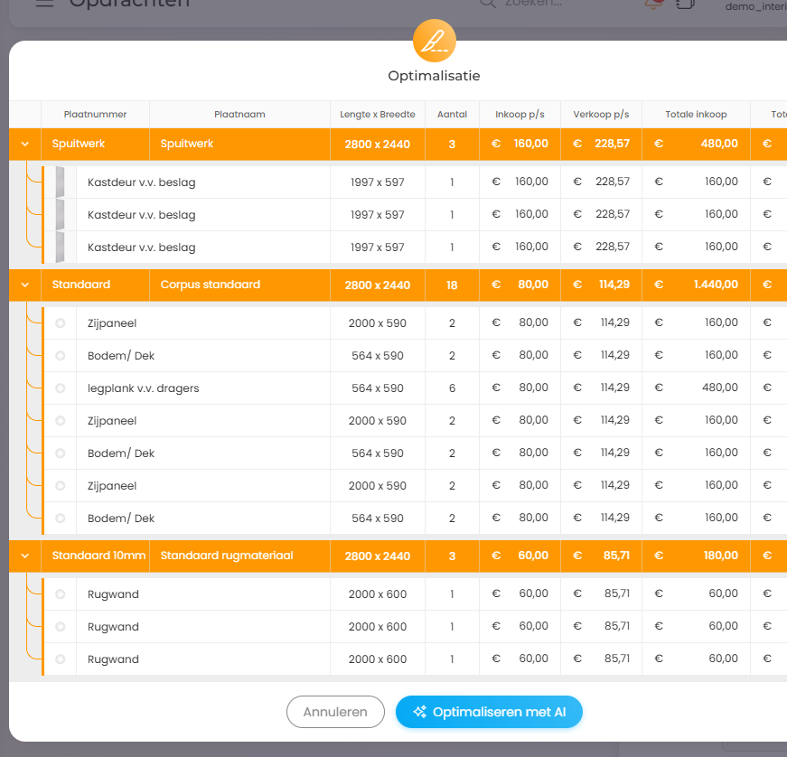Click the Aantal column header
787x757 pixels.
click(452, 115)
